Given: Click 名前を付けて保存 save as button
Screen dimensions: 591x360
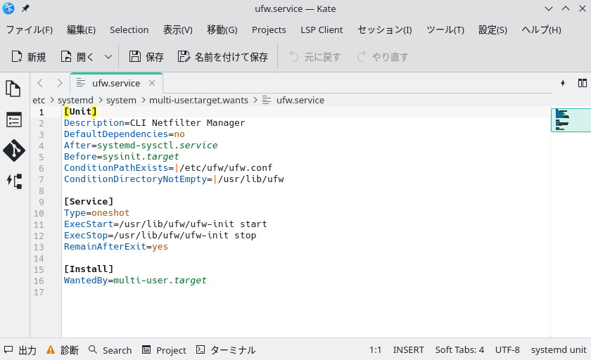Looking at the screenshot, I should point(222,57).
